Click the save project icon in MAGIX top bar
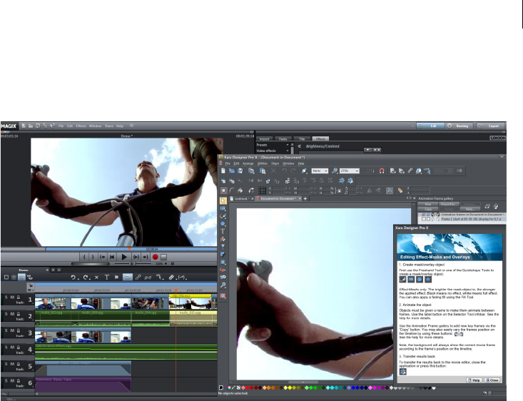Viewport: 523px width, 401px height. pos(38,126)
